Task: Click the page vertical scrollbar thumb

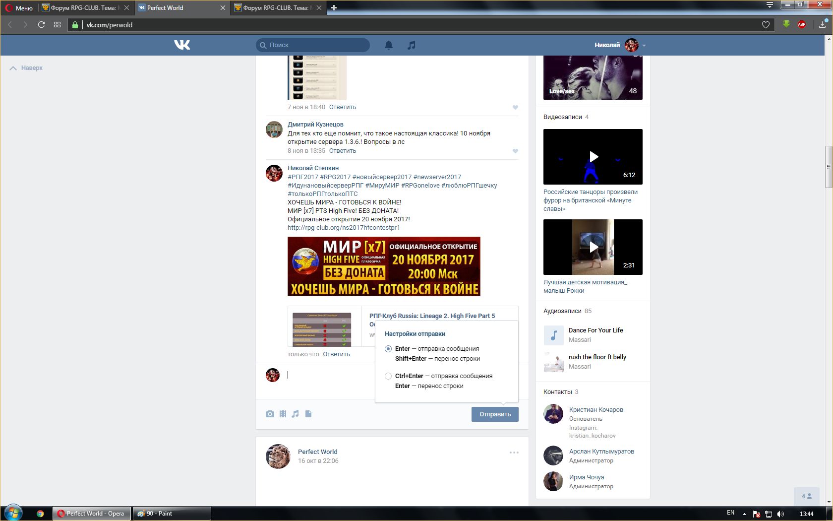Action: click(x=829, y=167)
